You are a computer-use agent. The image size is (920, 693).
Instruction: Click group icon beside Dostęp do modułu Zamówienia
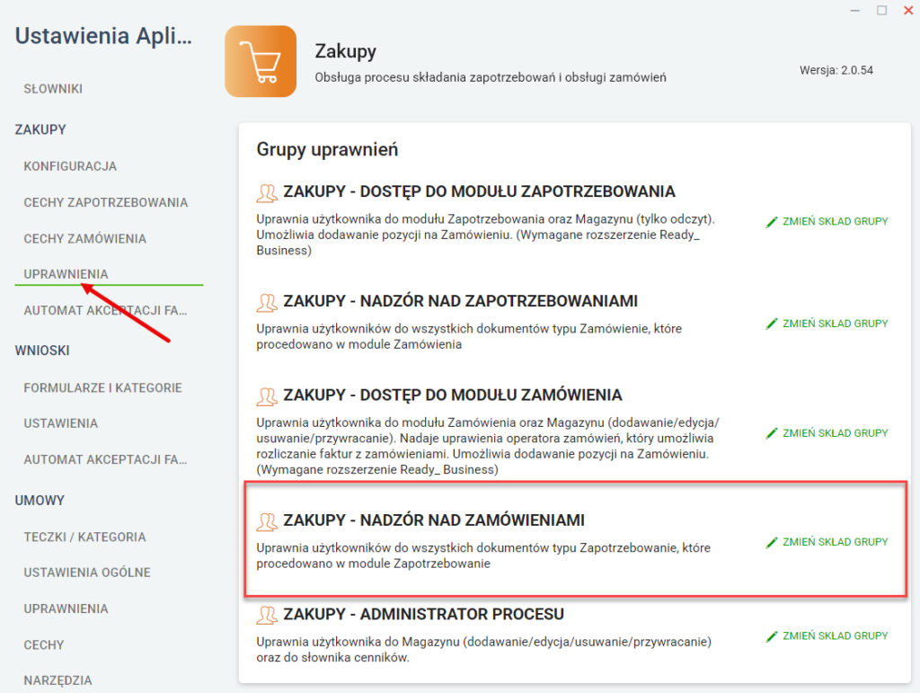(x=266, y=396)
